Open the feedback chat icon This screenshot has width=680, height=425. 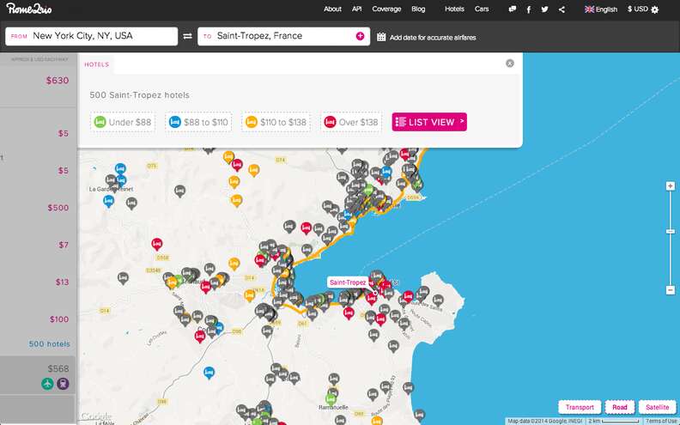click(513, 9)
